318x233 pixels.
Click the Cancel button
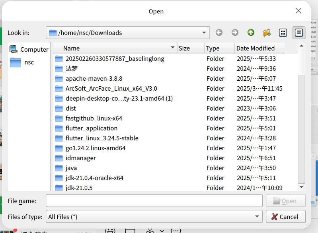(x=285, y=217)
